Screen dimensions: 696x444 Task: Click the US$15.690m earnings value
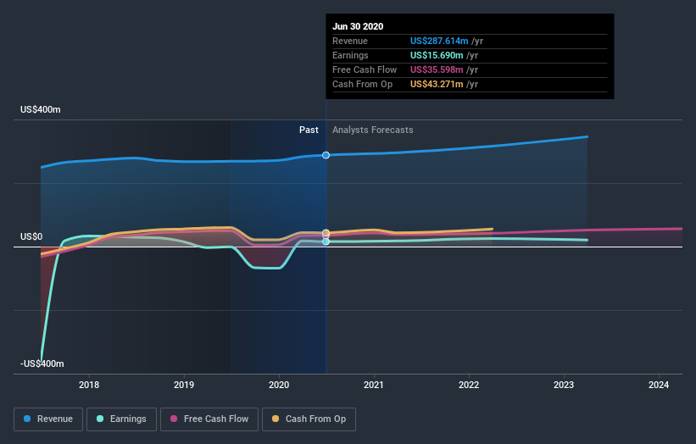pyautogui.click(x=437, y=55)
